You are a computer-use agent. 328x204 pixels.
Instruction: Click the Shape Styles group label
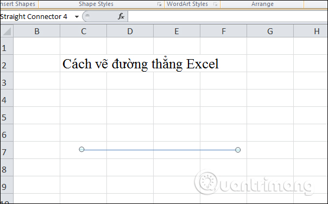tap(96, 4)
